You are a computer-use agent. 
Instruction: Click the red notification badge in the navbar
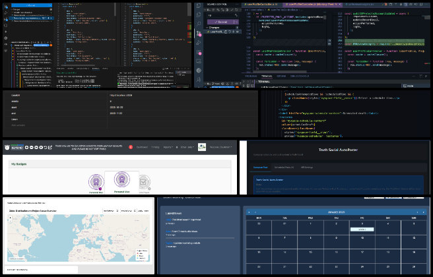click(x=131, y=147)
